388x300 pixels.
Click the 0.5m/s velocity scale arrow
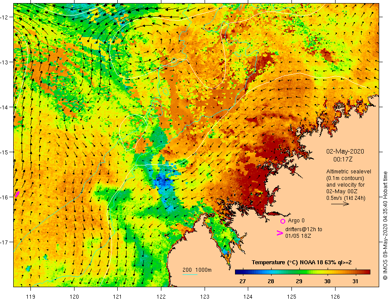(340, 204)
